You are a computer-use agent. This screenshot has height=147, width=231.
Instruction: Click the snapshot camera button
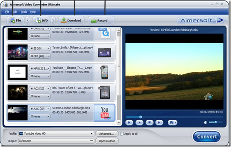[x=173, y=122]
